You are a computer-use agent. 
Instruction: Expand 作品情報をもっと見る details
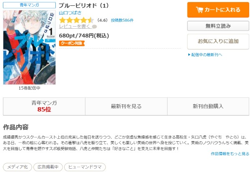point(230,154)
